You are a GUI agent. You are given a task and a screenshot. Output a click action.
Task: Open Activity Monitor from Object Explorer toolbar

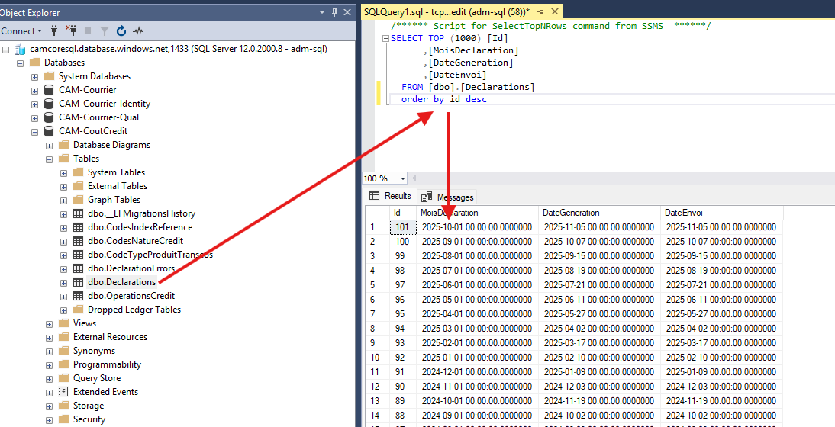tap(138, 31)
